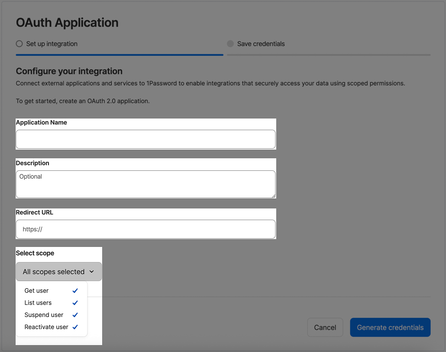Click the chevron on the scopes selector
The image size is (446, 352).
point(92,272)
